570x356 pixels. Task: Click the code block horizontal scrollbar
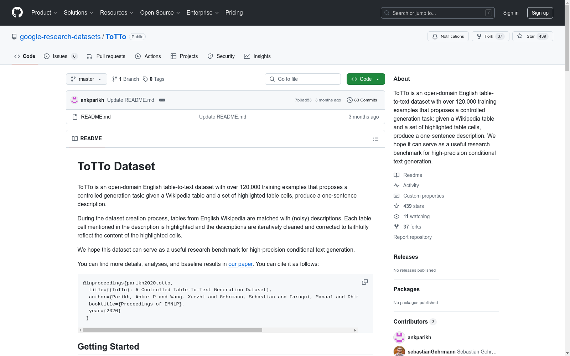pos(172,330)
